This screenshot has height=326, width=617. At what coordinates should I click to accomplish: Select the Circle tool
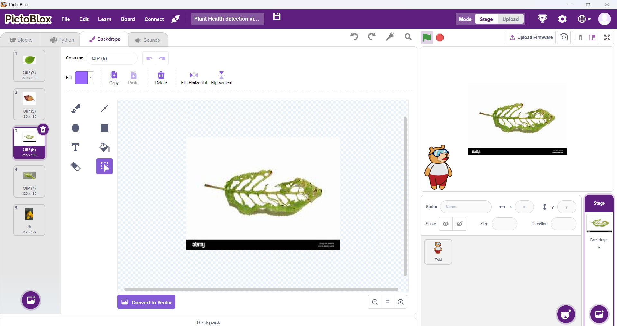click(x=76, y=128)
